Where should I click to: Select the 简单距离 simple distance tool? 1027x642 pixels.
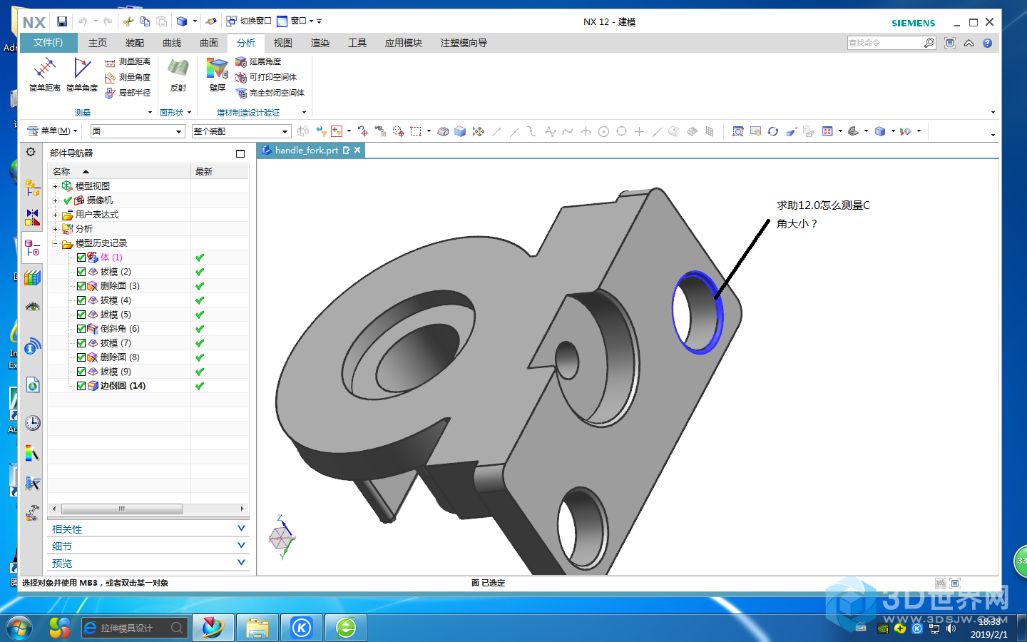[x=44, y=75]
